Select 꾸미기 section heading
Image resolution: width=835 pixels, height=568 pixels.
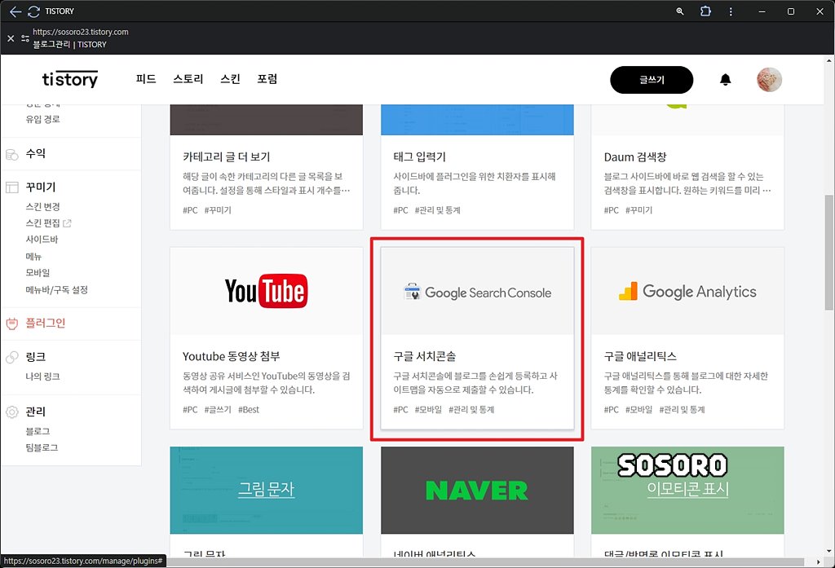(41, 187)
